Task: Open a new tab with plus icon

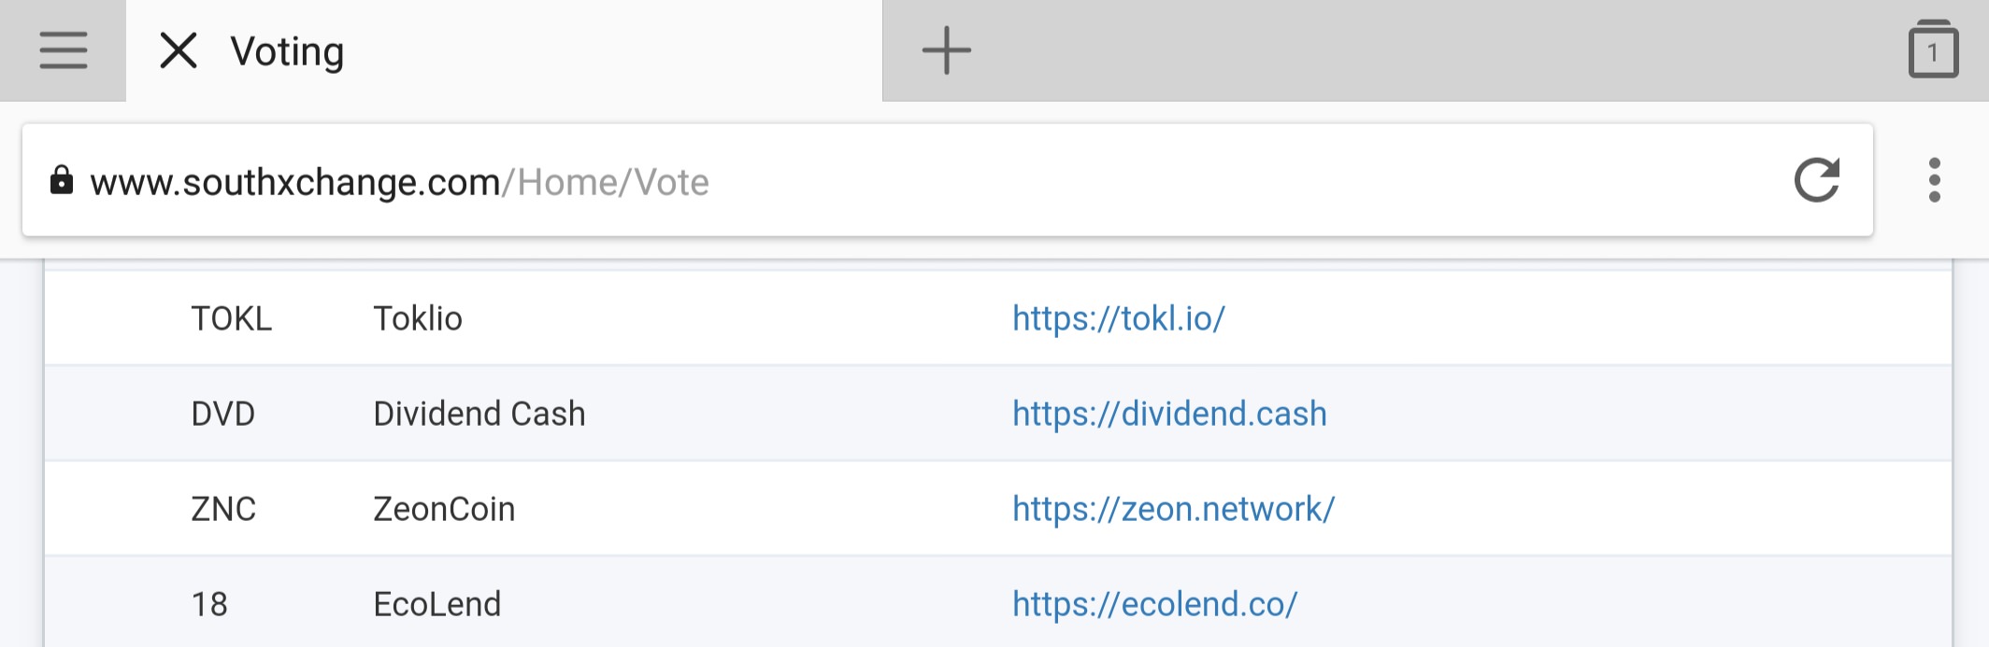Action: (946, 50)
